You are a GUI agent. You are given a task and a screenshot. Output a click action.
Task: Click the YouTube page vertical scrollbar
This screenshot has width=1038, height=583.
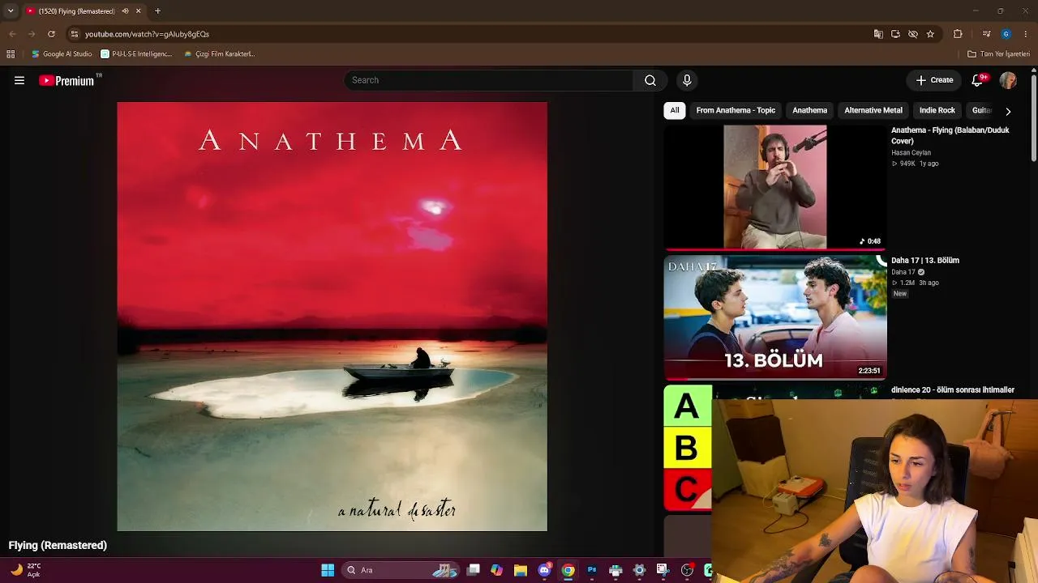(x=1034, y=118)
